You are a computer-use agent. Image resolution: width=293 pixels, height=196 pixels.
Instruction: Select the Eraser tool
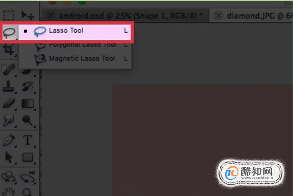[9, 103]
